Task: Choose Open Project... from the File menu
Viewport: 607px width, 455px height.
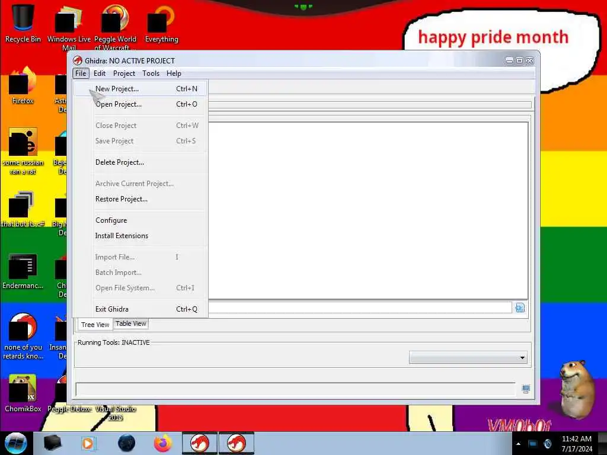Action: pos(140,104)
